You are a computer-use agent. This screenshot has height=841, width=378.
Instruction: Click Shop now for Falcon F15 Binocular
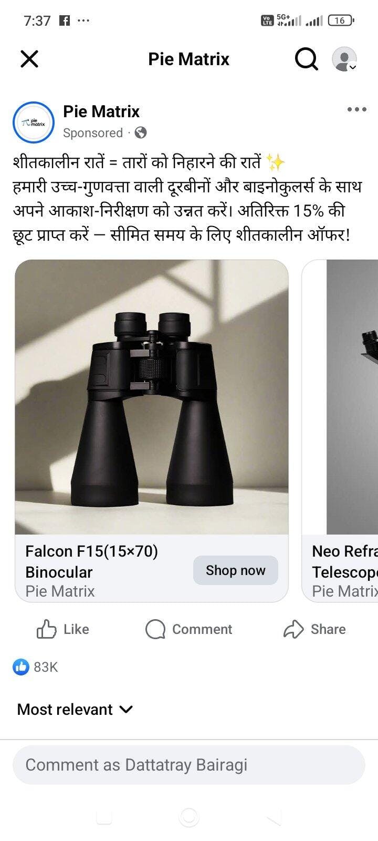(235, 570)
